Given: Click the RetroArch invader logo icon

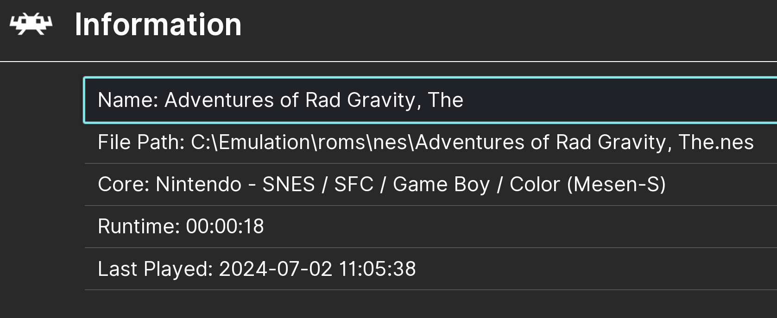Looking at the screenshot, I should click(x=31, y=24).
